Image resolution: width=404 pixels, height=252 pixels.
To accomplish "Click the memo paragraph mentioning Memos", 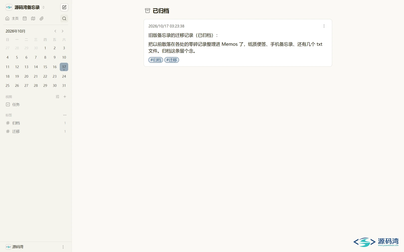I will coord(235,47).
